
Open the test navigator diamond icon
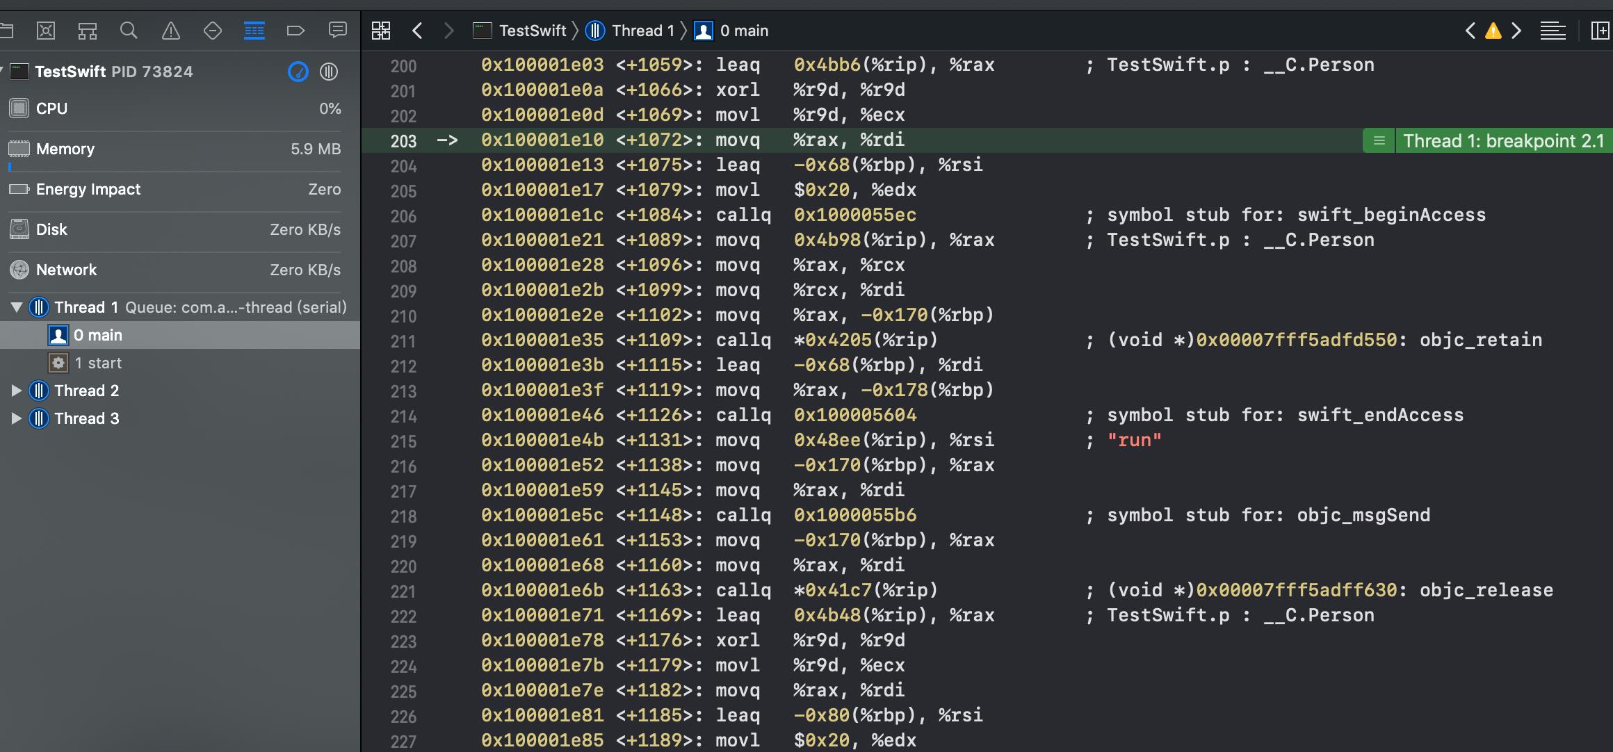(213, 31)
